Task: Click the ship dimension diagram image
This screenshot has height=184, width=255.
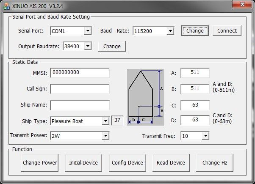Action: [145, 97]
